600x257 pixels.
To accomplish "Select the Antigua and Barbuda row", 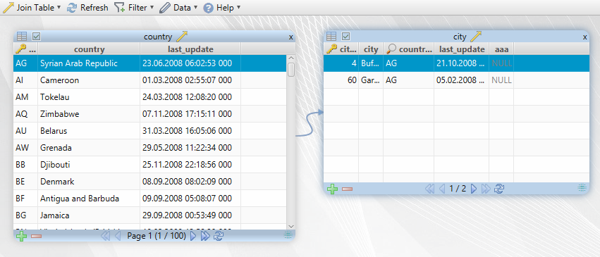I will click(x=149, y=198).
